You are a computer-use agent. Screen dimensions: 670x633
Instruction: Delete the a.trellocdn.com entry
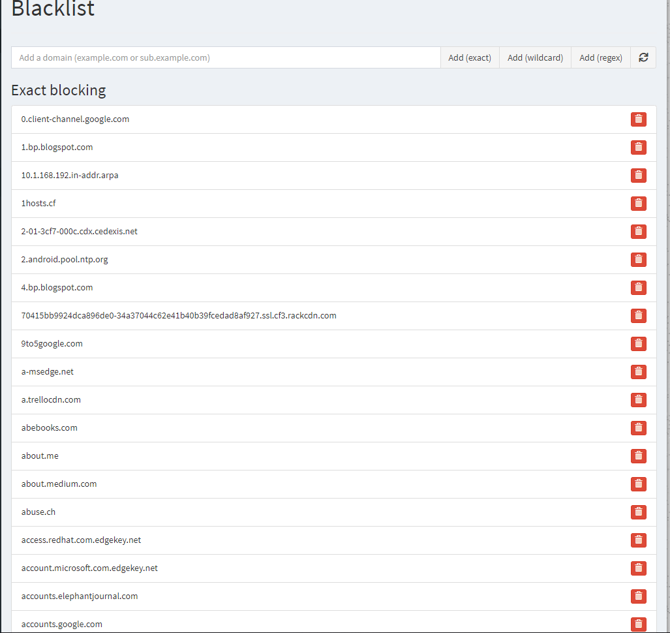pyautogui.click(x=638, y=400)
